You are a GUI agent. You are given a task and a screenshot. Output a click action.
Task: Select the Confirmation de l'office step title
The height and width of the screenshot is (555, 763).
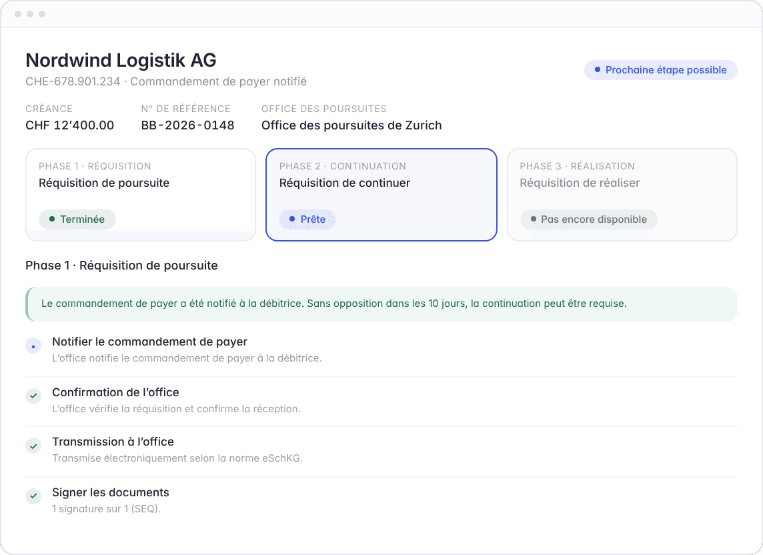pos(115,392)
